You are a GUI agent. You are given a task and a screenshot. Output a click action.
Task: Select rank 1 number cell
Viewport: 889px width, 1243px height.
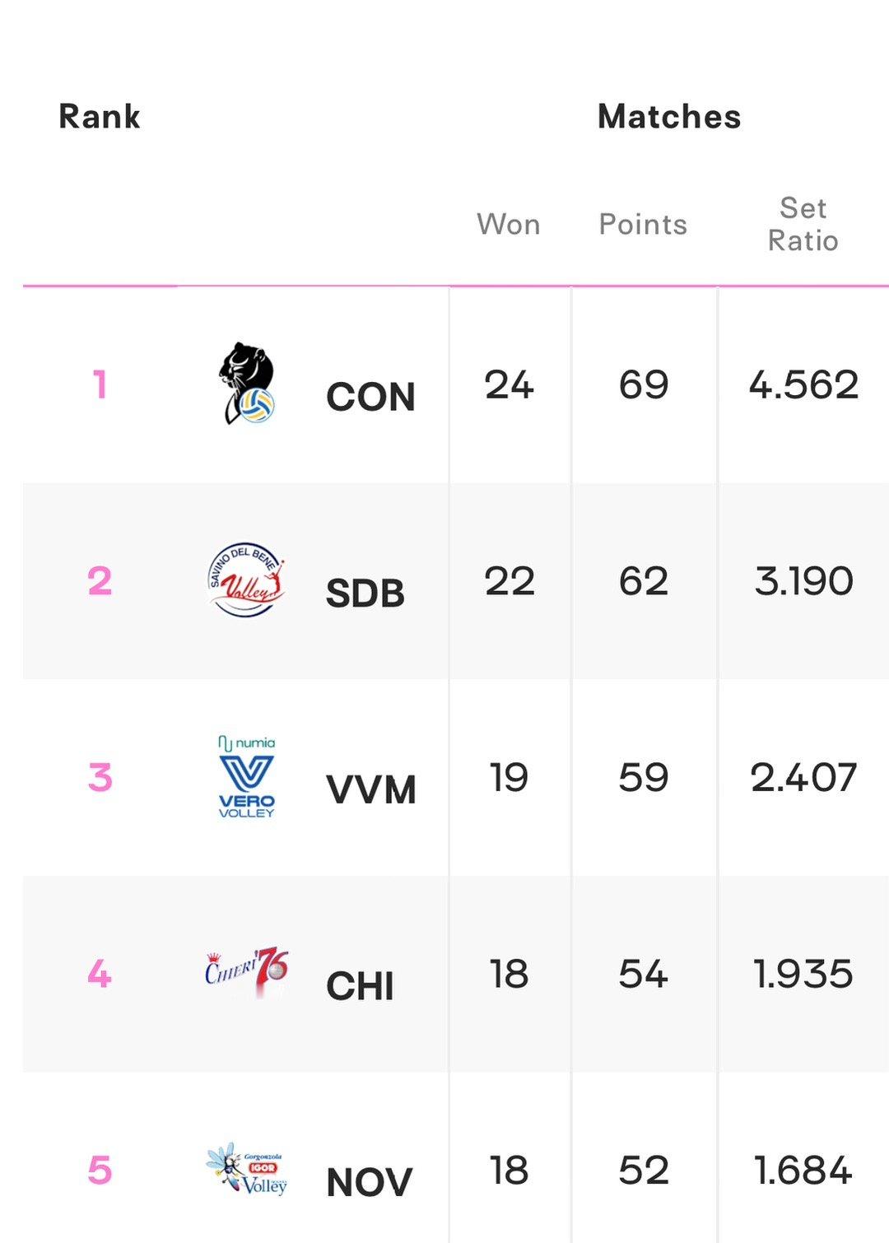pos(100,384)
